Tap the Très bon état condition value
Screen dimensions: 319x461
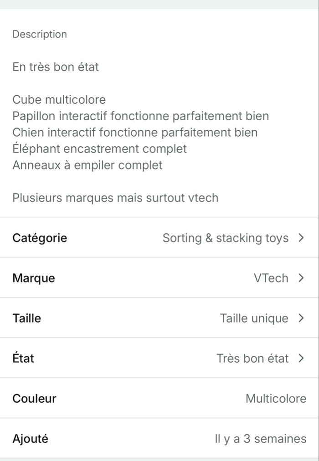point(252,359)
